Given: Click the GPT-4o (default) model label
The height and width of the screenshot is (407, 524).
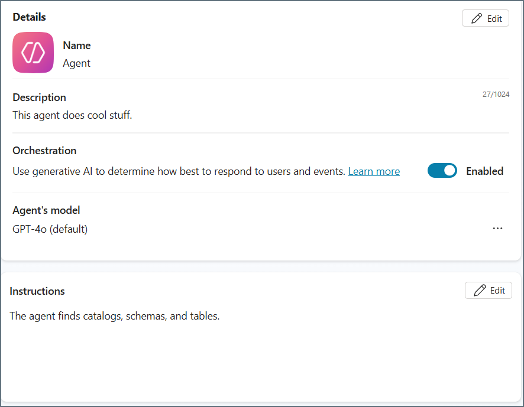Looking at the screenshot, I should point(50,229).
